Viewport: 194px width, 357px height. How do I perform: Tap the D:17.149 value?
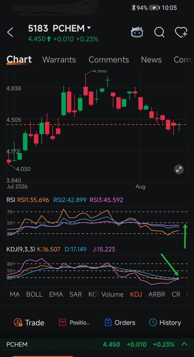point(75,249)
